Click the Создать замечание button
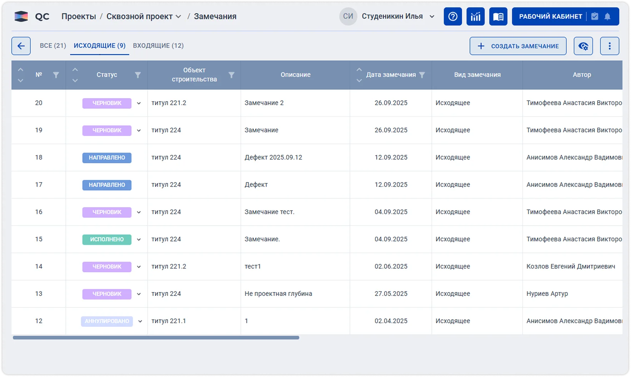 point(518,46)
